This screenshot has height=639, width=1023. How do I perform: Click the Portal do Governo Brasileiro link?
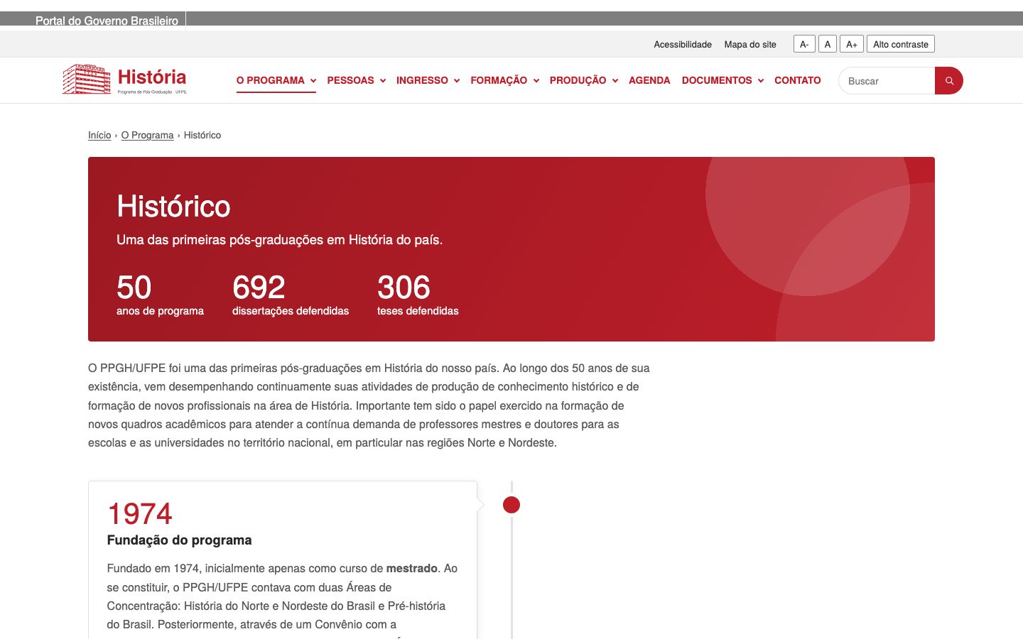107,21
